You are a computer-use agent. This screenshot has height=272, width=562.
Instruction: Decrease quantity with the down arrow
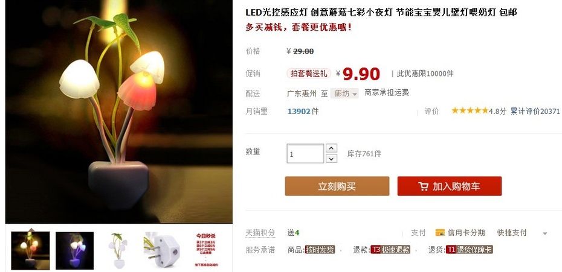pyautogui.click(x=331, y=159)
